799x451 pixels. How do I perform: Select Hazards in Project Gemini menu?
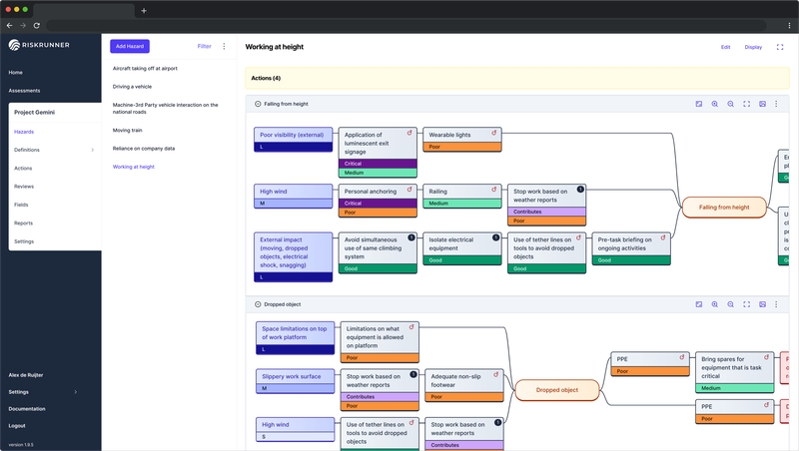click(x=24, y=132)
